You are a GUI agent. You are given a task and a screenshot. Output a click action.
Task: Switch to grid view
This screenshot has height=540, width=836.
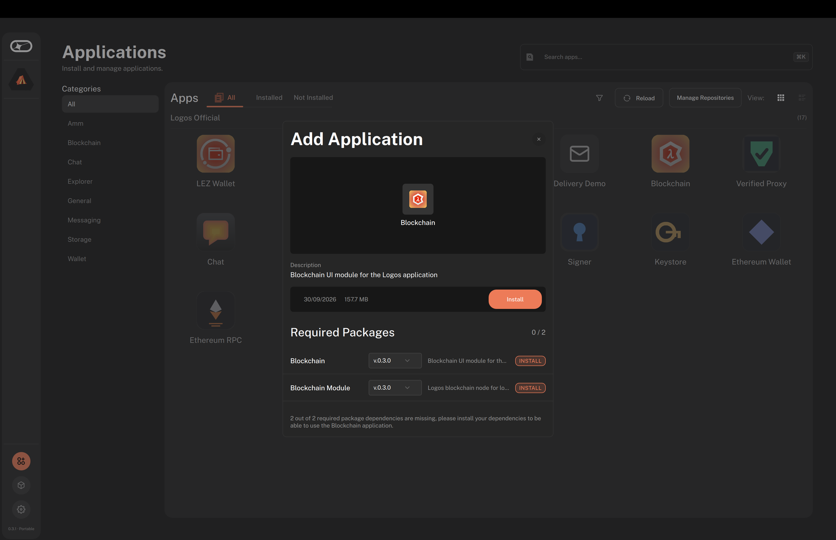pyautogui.click(x=781, y=98)
